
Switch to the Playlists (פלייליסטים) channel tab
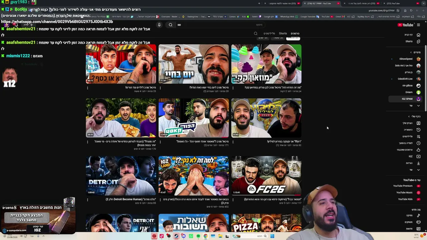click(269, 33)
